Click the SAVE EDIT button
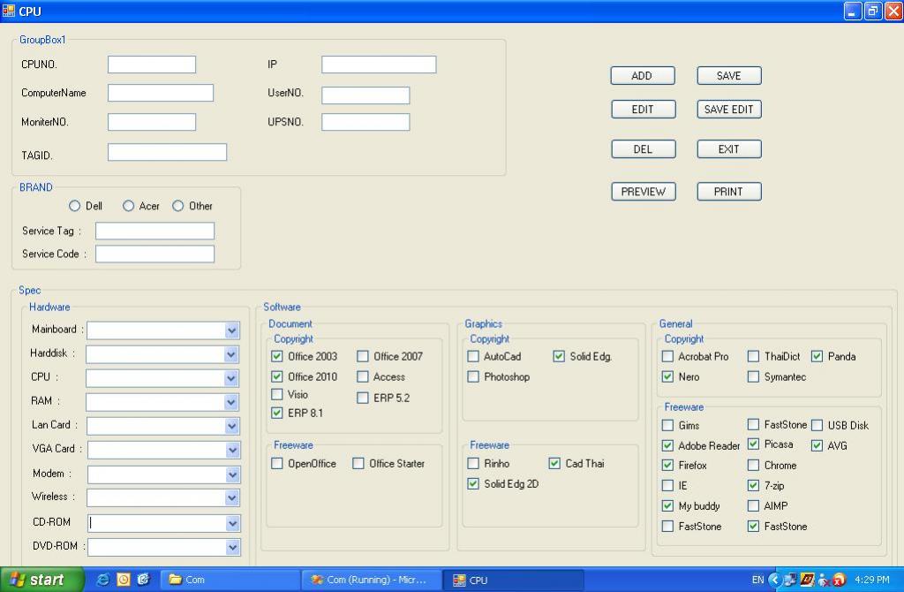 [x=729, y=109]
